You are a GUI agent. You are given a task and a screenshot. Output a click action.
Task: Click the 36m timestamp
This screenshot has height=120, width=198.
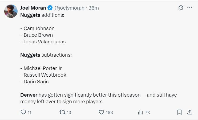(x=94, y=8)
